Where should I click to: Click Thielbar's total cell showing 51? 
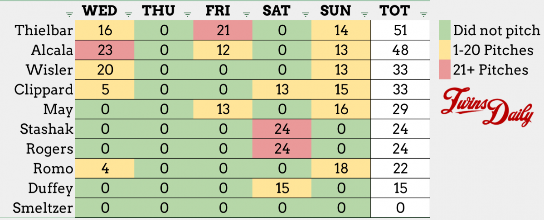point(400,31)
